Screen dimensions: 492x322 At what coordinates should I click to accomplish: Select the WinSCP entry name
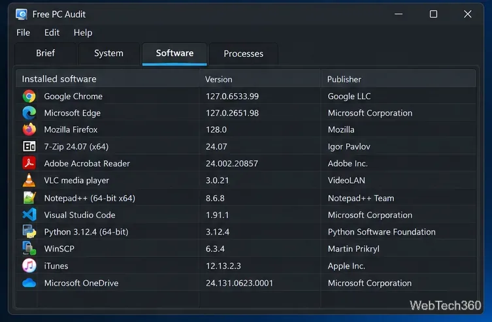point(59,249)
